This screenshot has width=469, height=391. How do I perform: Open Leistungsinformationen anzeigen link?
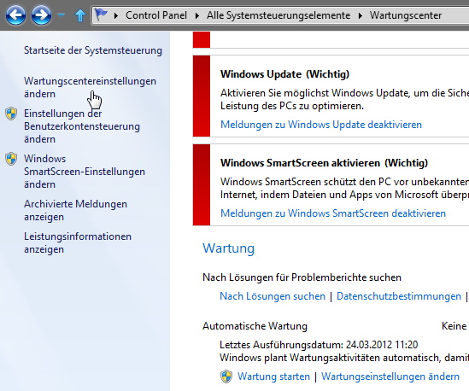pyautogui.click(x=78, y=242)
